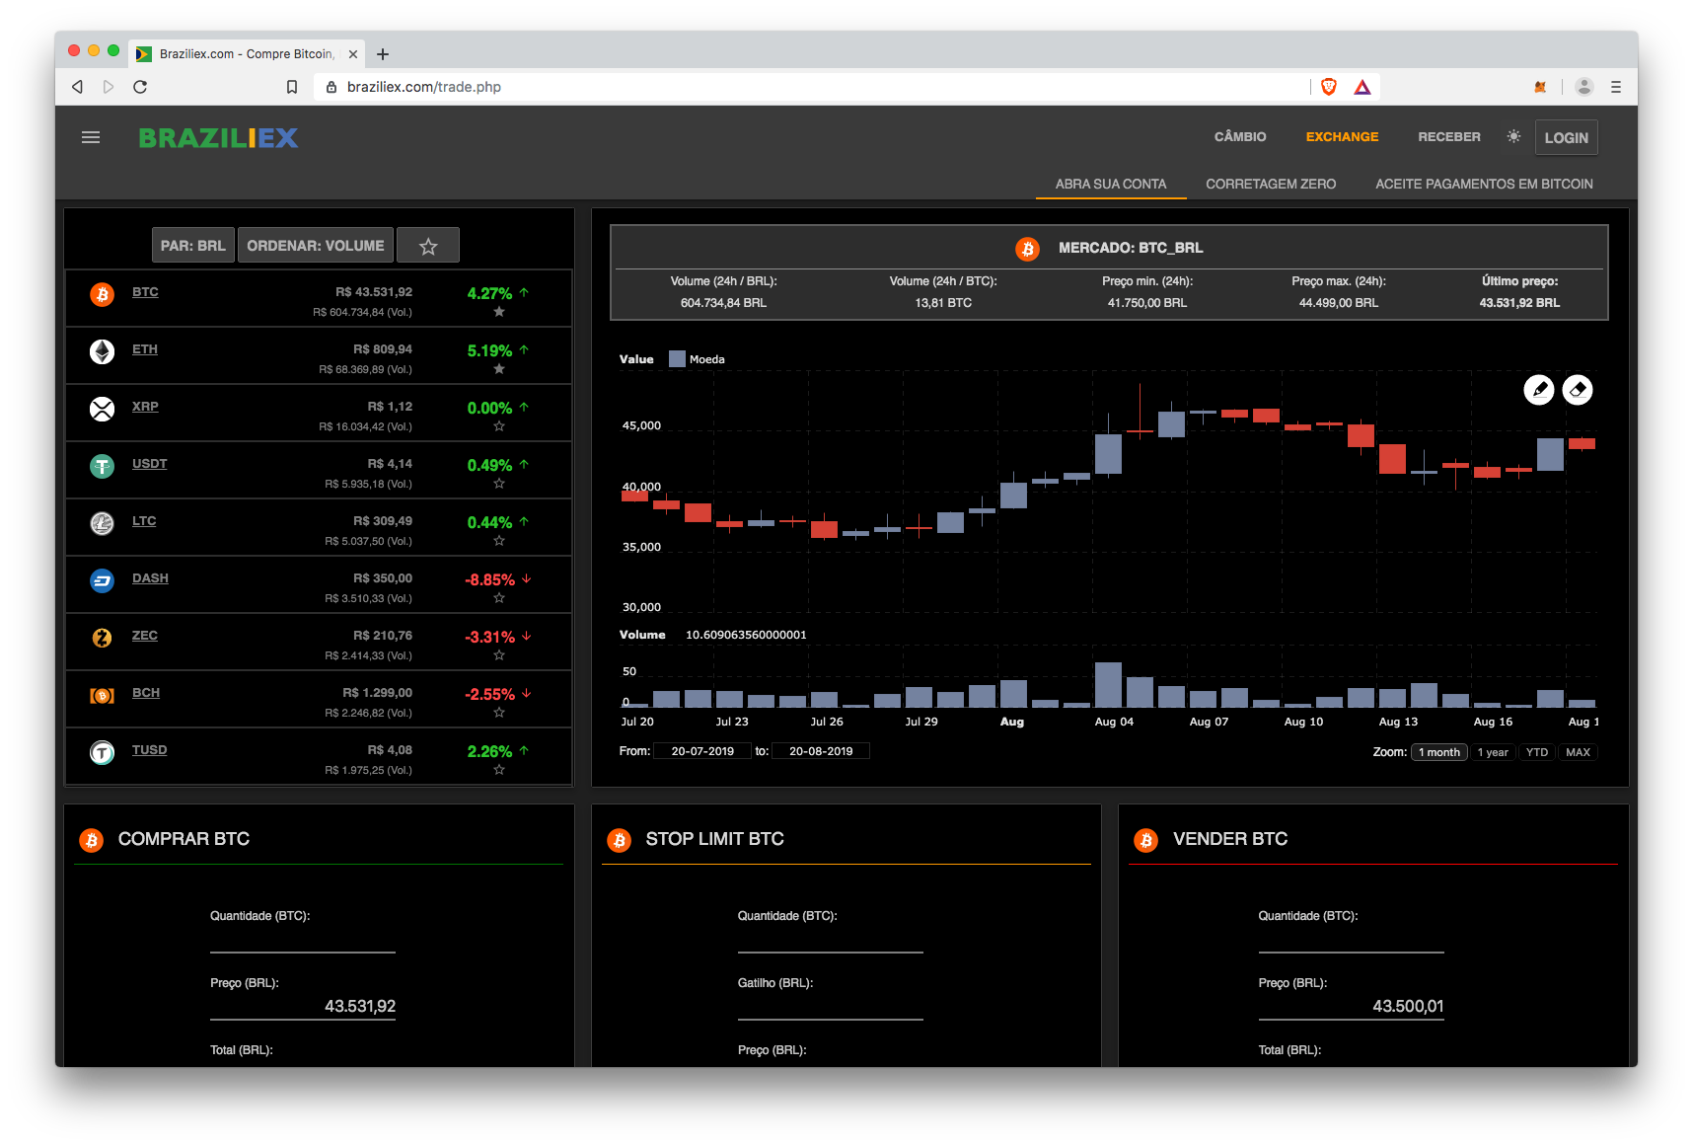The height and width of the screenshot is (1146, 1693).
Task: Click Quantidade field in STOP LIMIT BTC
Action: (x=831, y=940)
